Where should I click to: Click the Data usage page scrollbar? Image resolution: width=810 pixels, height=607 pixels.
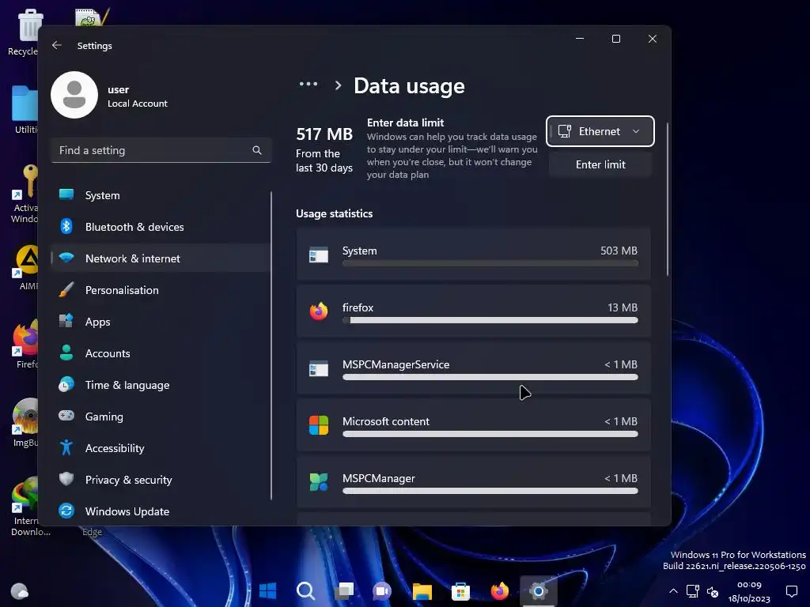[668, 199]
